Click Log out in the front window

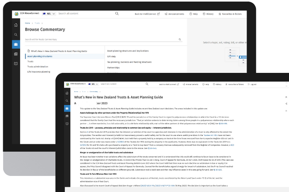251,84
